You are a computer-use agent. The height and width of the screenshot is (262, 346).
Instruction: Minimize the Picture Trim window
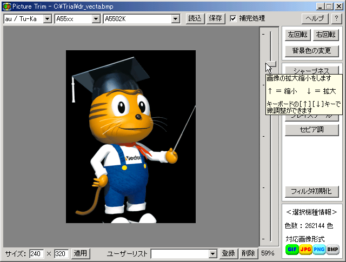click(x=320, y=6)
